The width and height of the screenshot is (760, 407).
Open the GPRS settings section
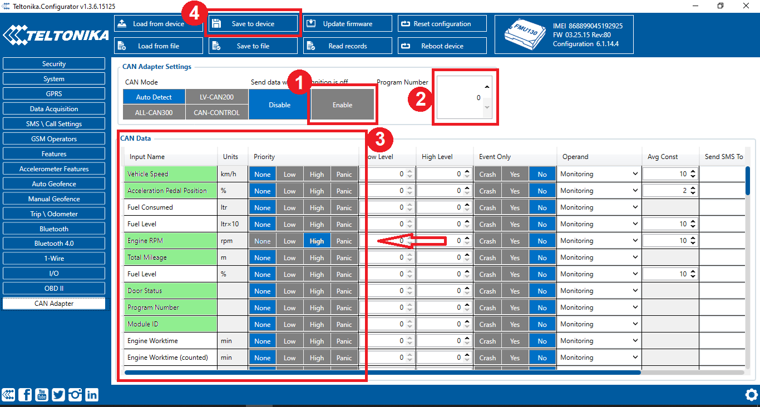(x=54, y=94)
